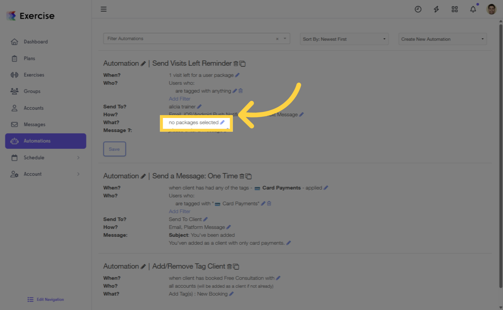The image size is (503, 310).
Task: Clear the Filter Automations field with the x
Action: pos(277,39)
